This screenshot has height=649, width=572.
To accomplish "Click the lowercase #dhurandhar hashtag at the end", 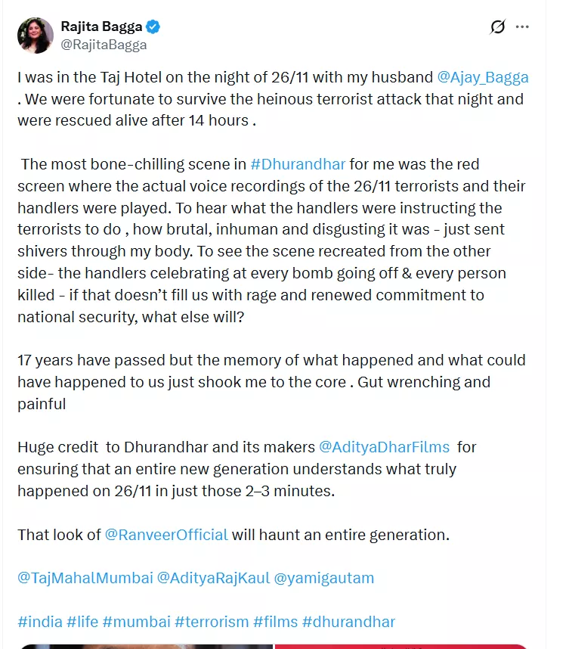I will [x=348, y=622].
